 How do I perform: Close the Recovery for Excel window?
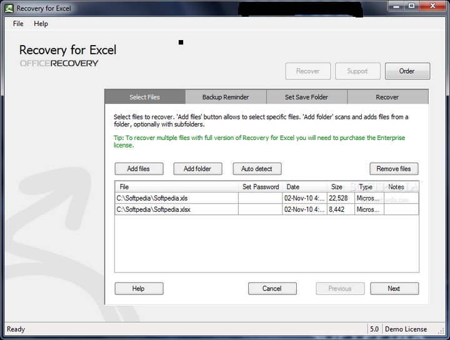(432, 6)
